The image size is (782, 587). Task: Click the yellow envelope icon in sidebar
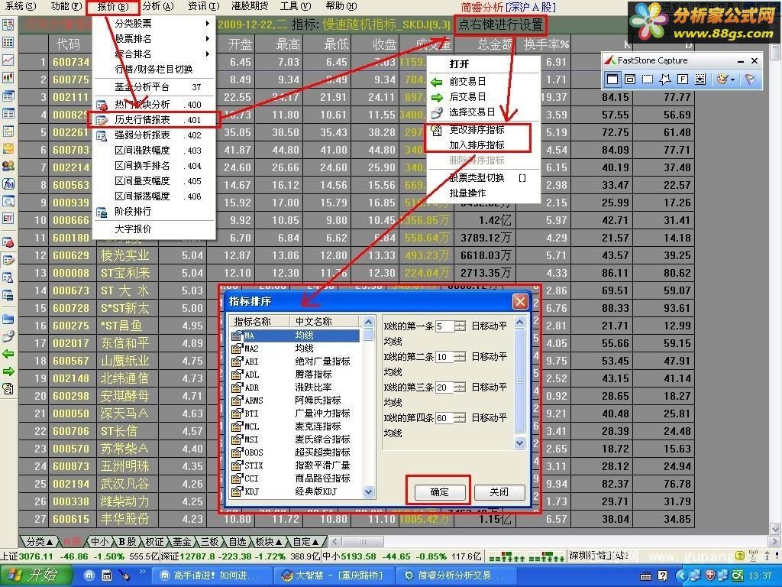click(8, 148)
